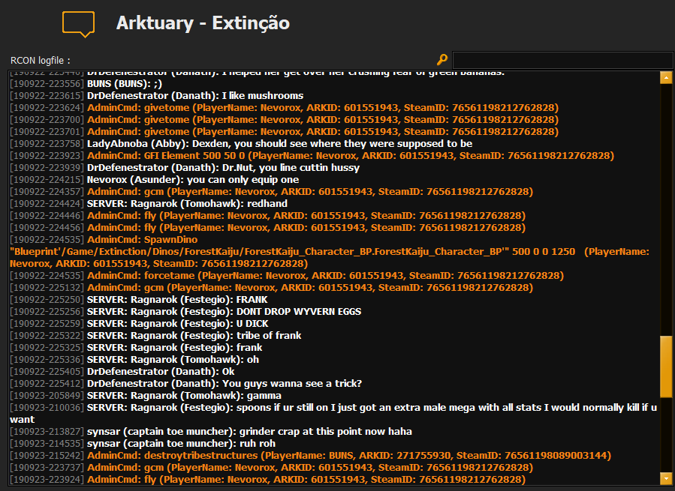
Task: Select the destroytribestructures command line
Action: click(348, 456)
